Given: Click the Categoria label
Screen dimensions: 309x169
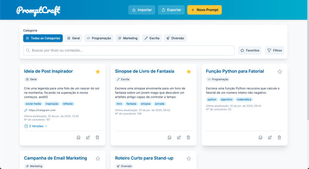Looking at the screenshot, I should click(30, 31).
